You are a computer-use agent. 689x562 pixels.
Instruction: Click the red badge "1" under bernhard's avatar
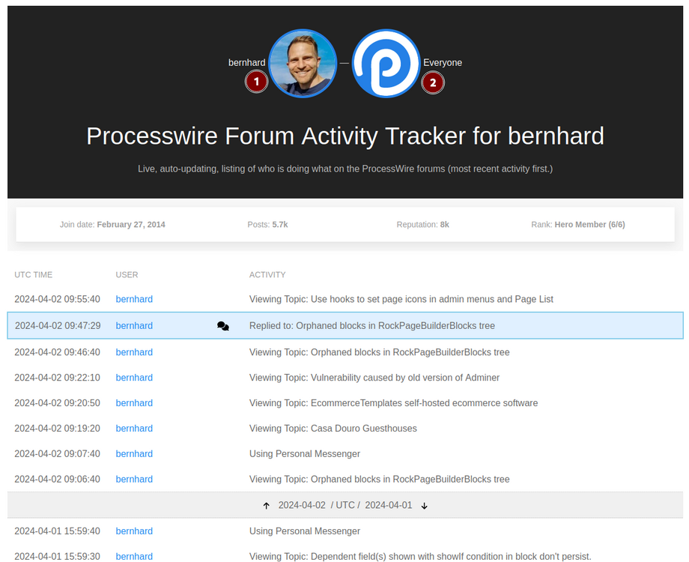(256, 81)
